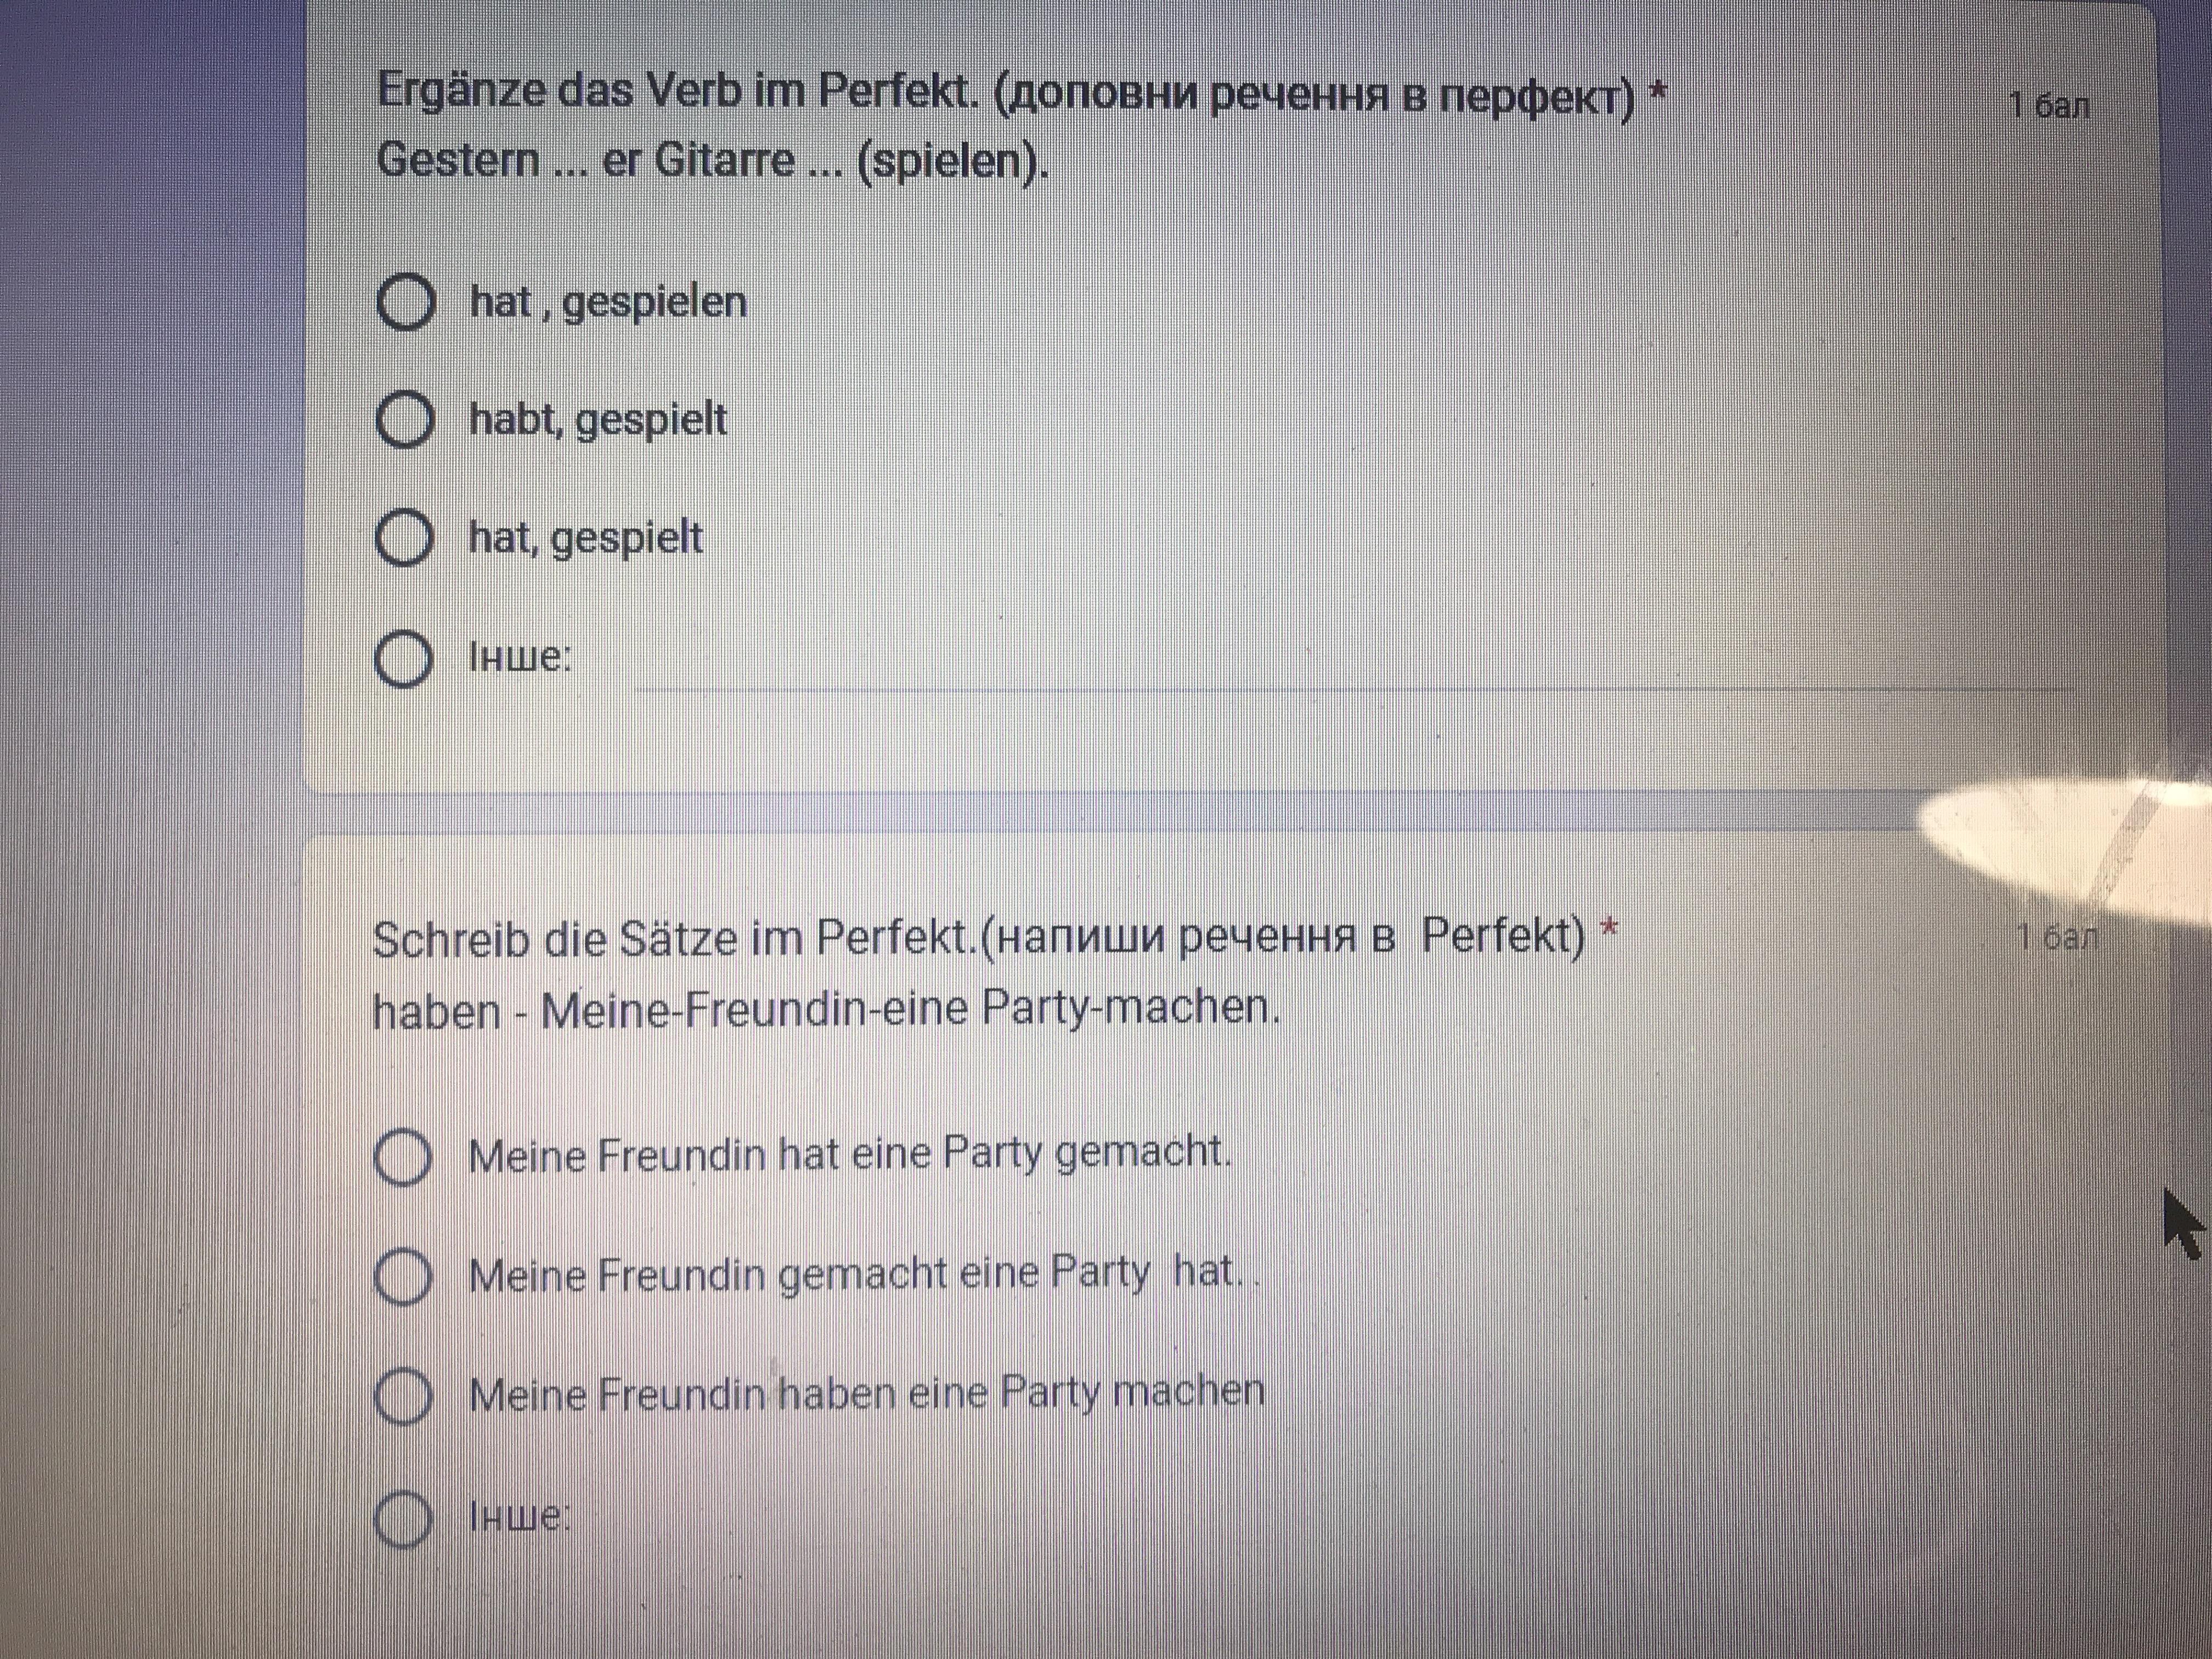Choose 'Meine Freundin gemacht eine Party hat' option

[x=403, y=1277]
